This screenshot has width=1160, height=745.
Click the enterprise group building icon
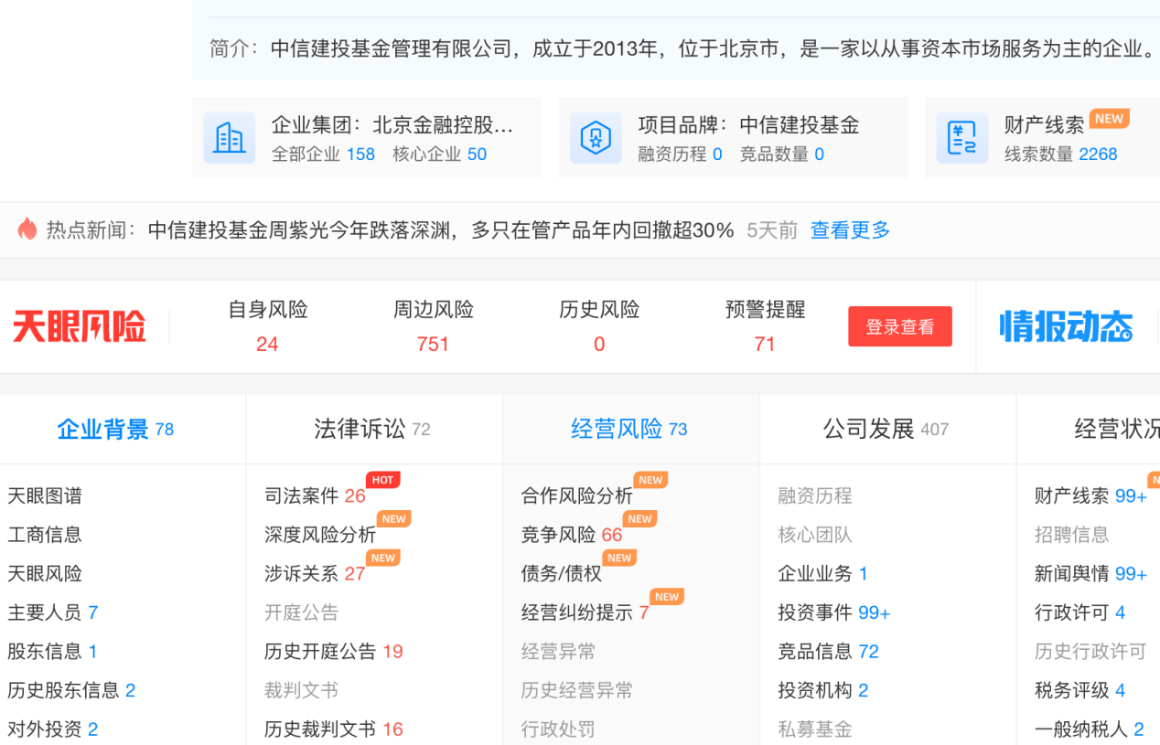click(x=229, y=138)
